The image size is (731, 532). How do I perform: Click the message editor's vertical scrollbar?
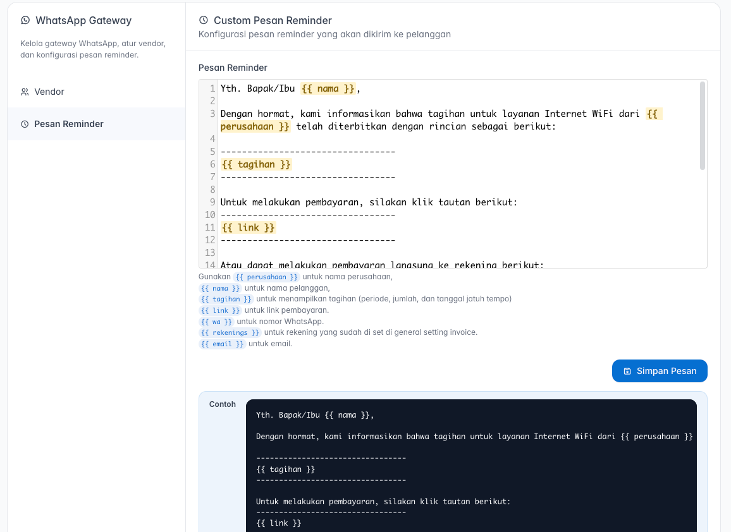pos(702,126)
